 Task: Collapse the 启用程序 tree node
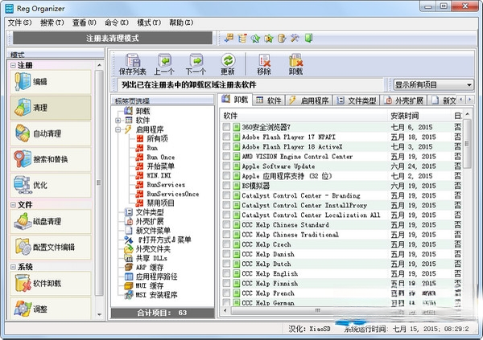tap(118, 129)
